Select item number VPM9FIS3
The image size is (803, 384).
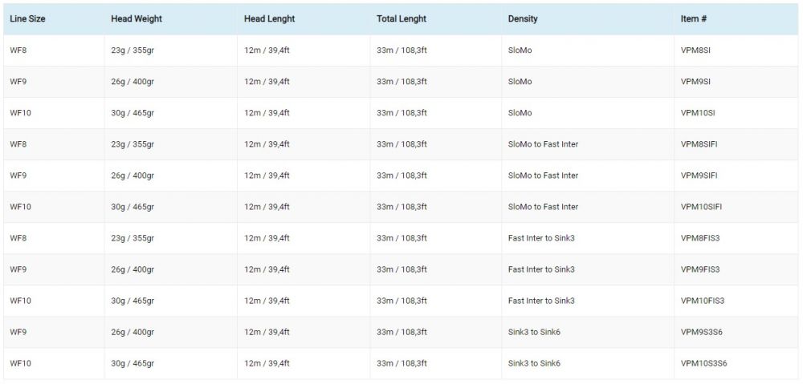700,269
